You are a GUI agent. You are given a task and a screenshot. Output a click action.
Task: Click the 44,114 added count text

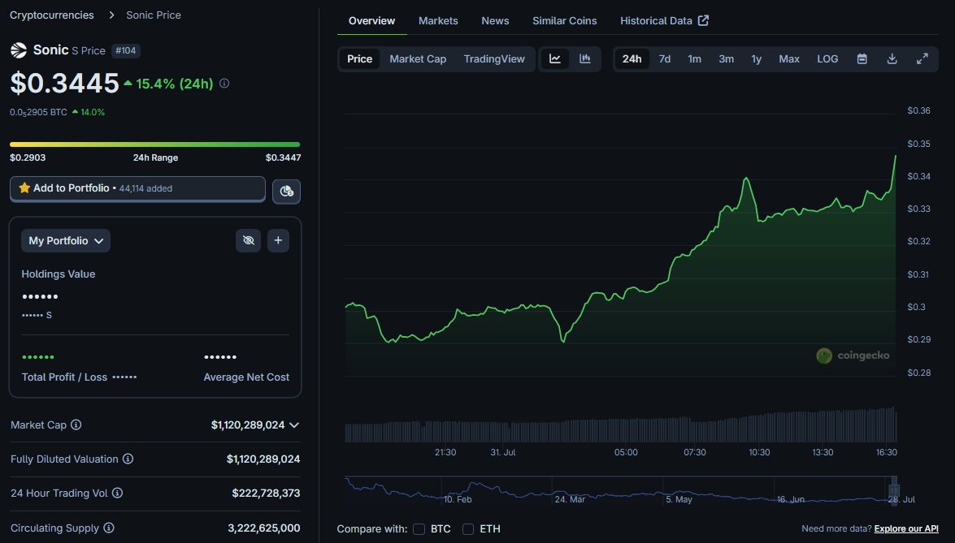click(145, 188)
